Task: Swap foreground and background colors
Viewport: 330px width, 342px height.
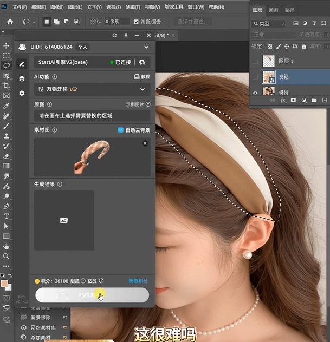Action: click(10, 275)
